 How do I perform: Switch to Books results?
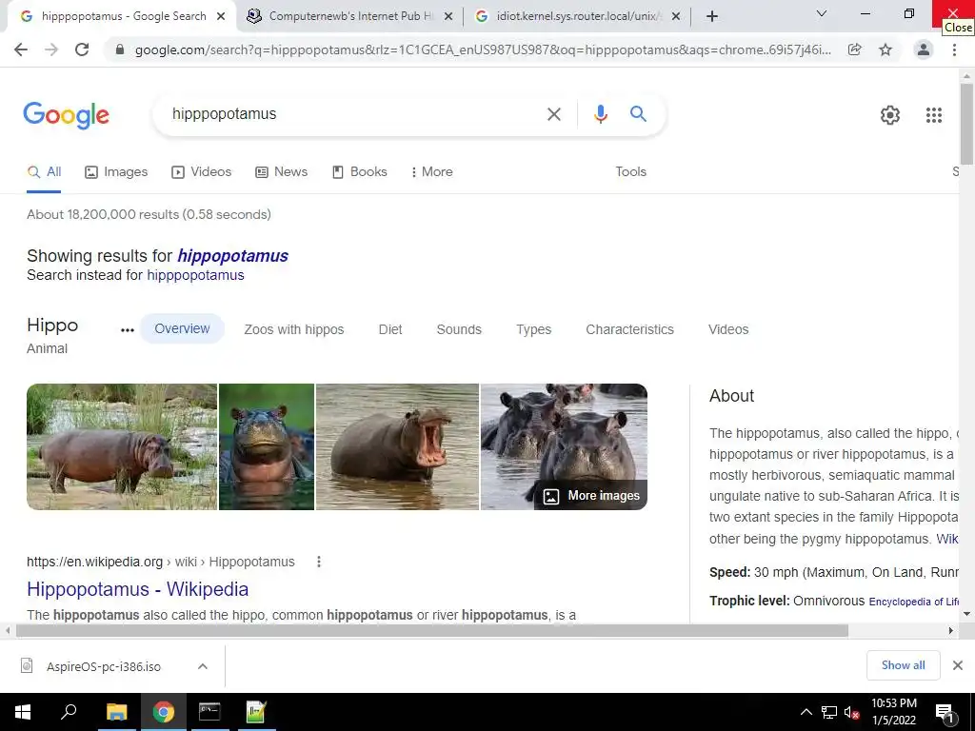click(360, 172)
